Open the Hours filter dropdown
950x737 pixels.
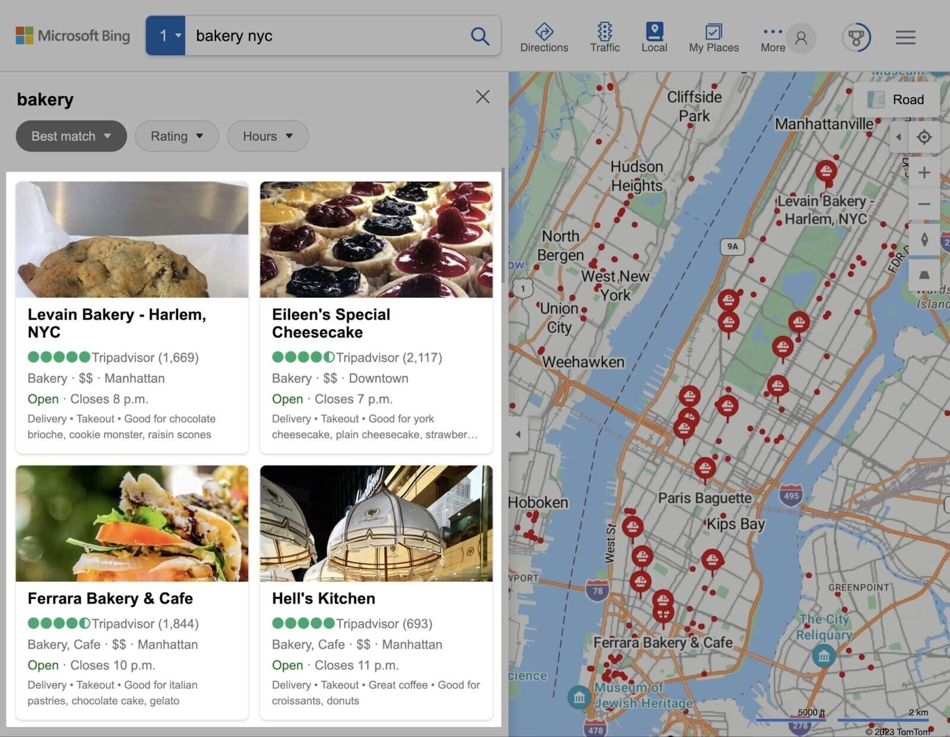(267, 136)
